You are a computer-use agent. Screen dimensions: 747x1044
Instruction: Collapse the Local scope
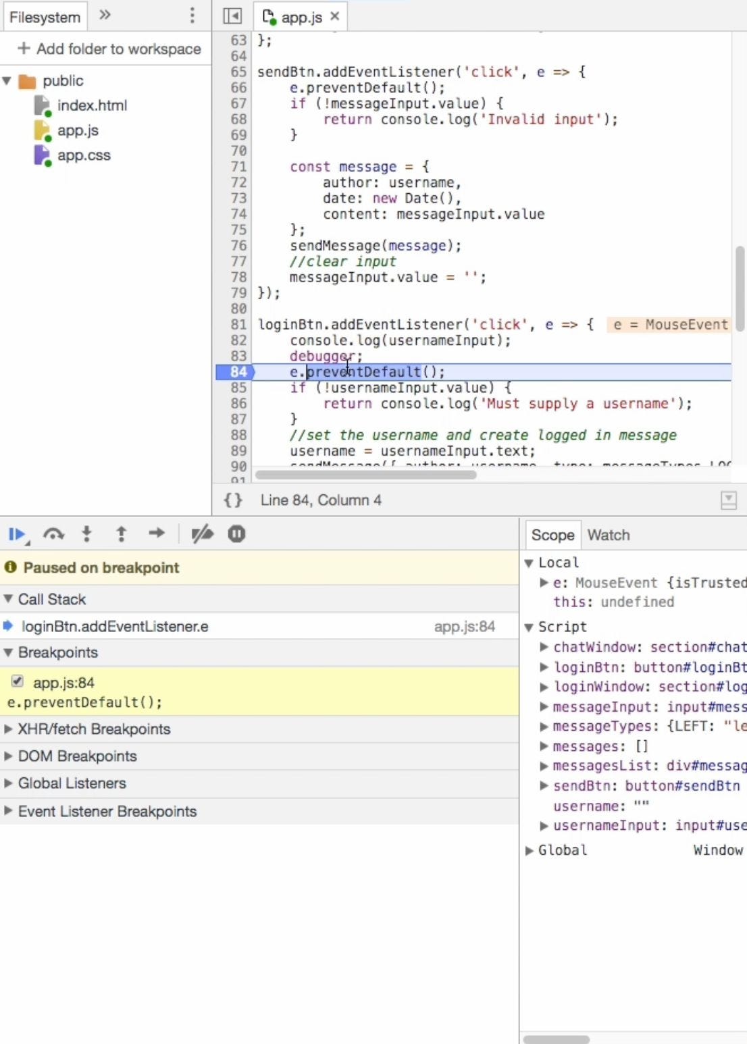530,563
